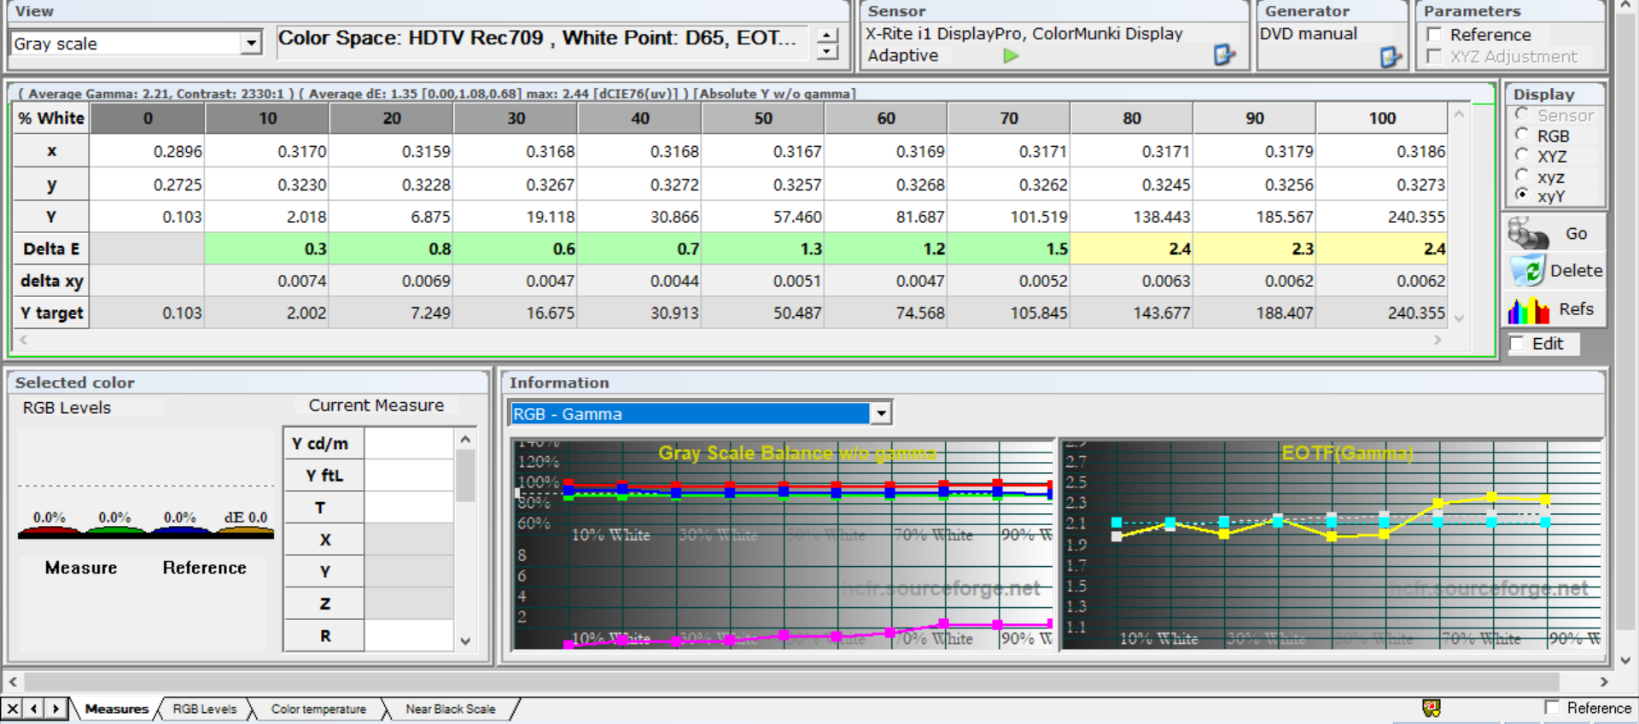Click Delta E cell 2.4 at 100
This screenshot has height=724, width=1639.
click(1382, 249)
